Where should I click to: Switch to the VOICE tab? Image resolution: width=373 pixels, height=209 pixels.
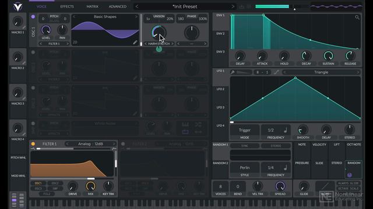pos(41,6)
